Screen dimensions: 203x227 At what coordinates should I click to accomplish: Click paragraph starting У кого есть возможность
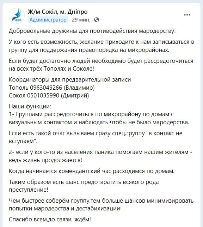click(x=101, y=46)
